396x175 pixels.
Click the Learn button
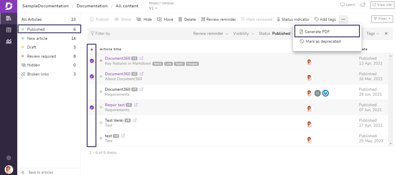pyautogui.click(x=347, y=5)
